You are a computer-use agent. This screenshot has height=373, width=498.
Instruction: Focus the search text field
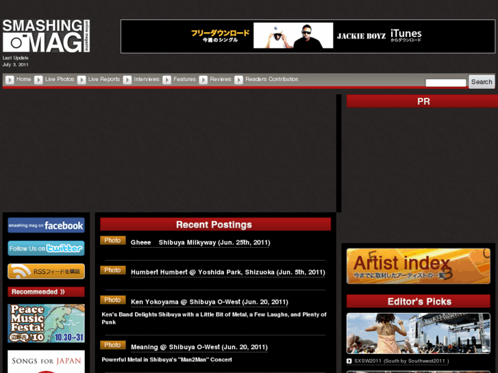tap(445, 83)
